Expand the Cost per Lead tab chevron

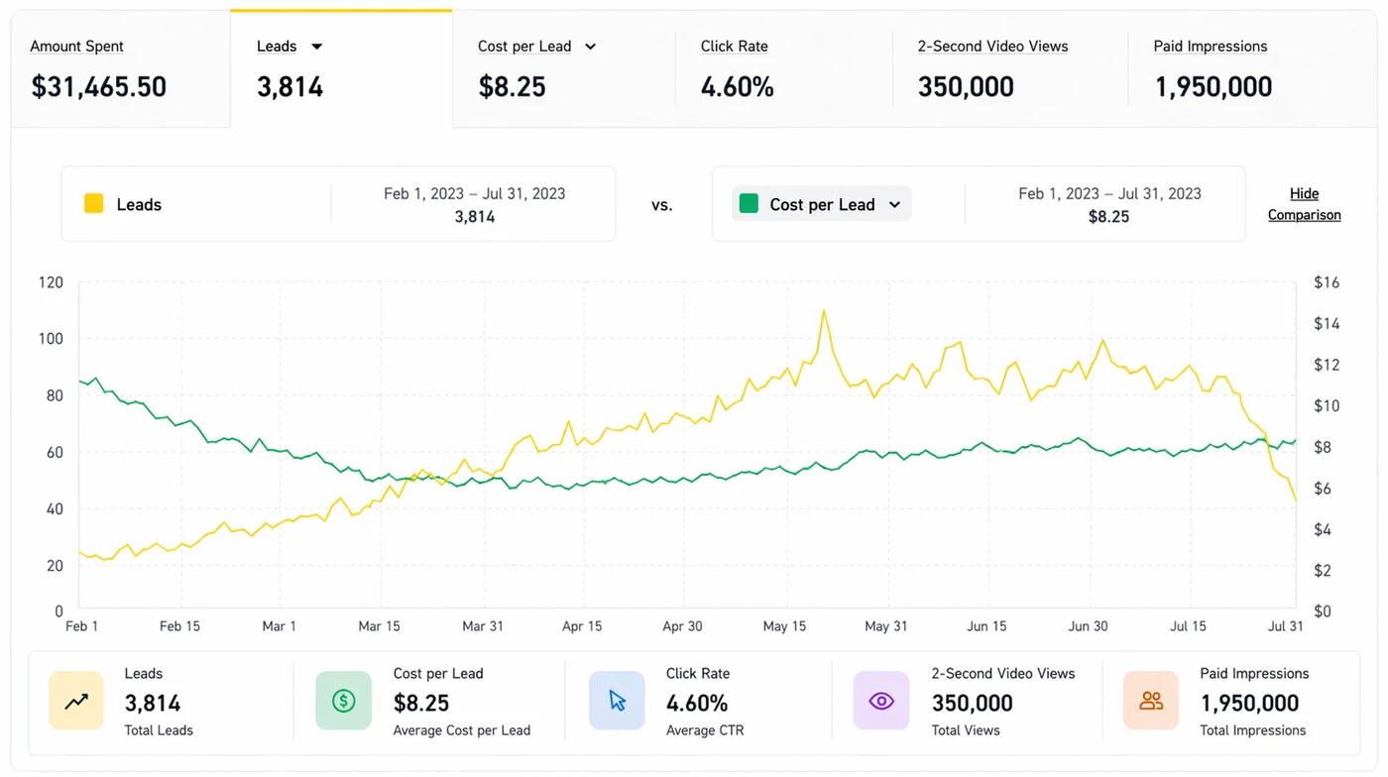click(590, 47)
